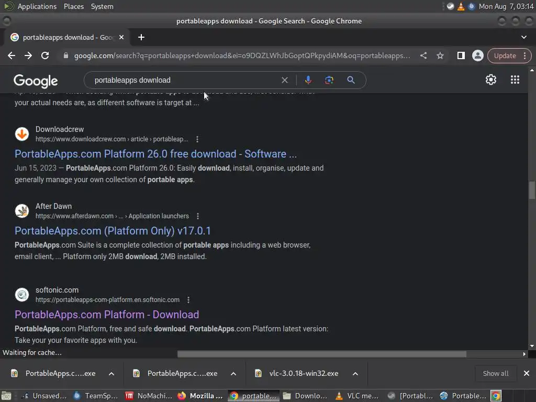Screen dimensions: 536x402
Task: Open PortableApps.com Platform - Download link
Action: click(x=107, y=315)
